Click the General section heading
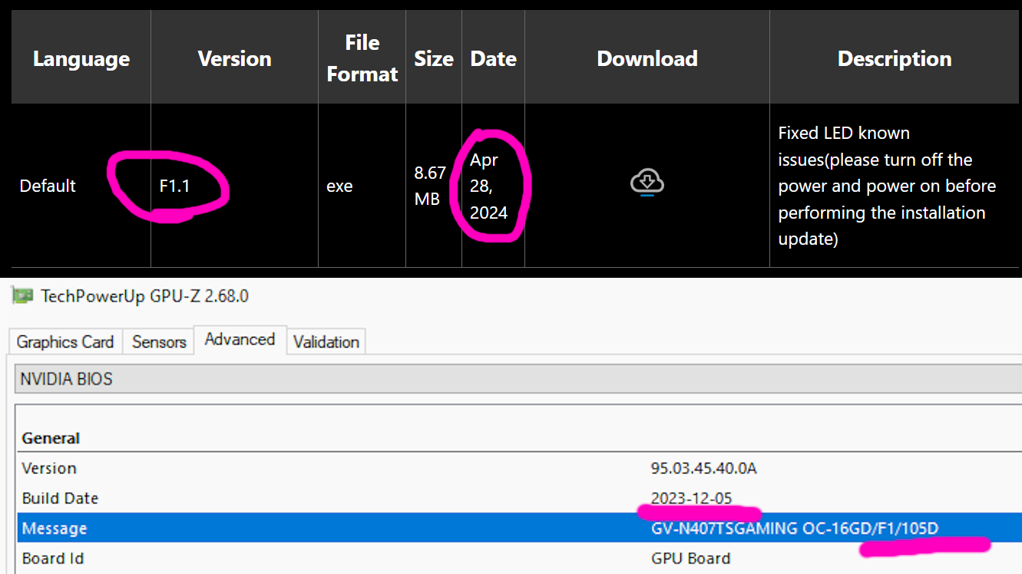 click(51, 438)
